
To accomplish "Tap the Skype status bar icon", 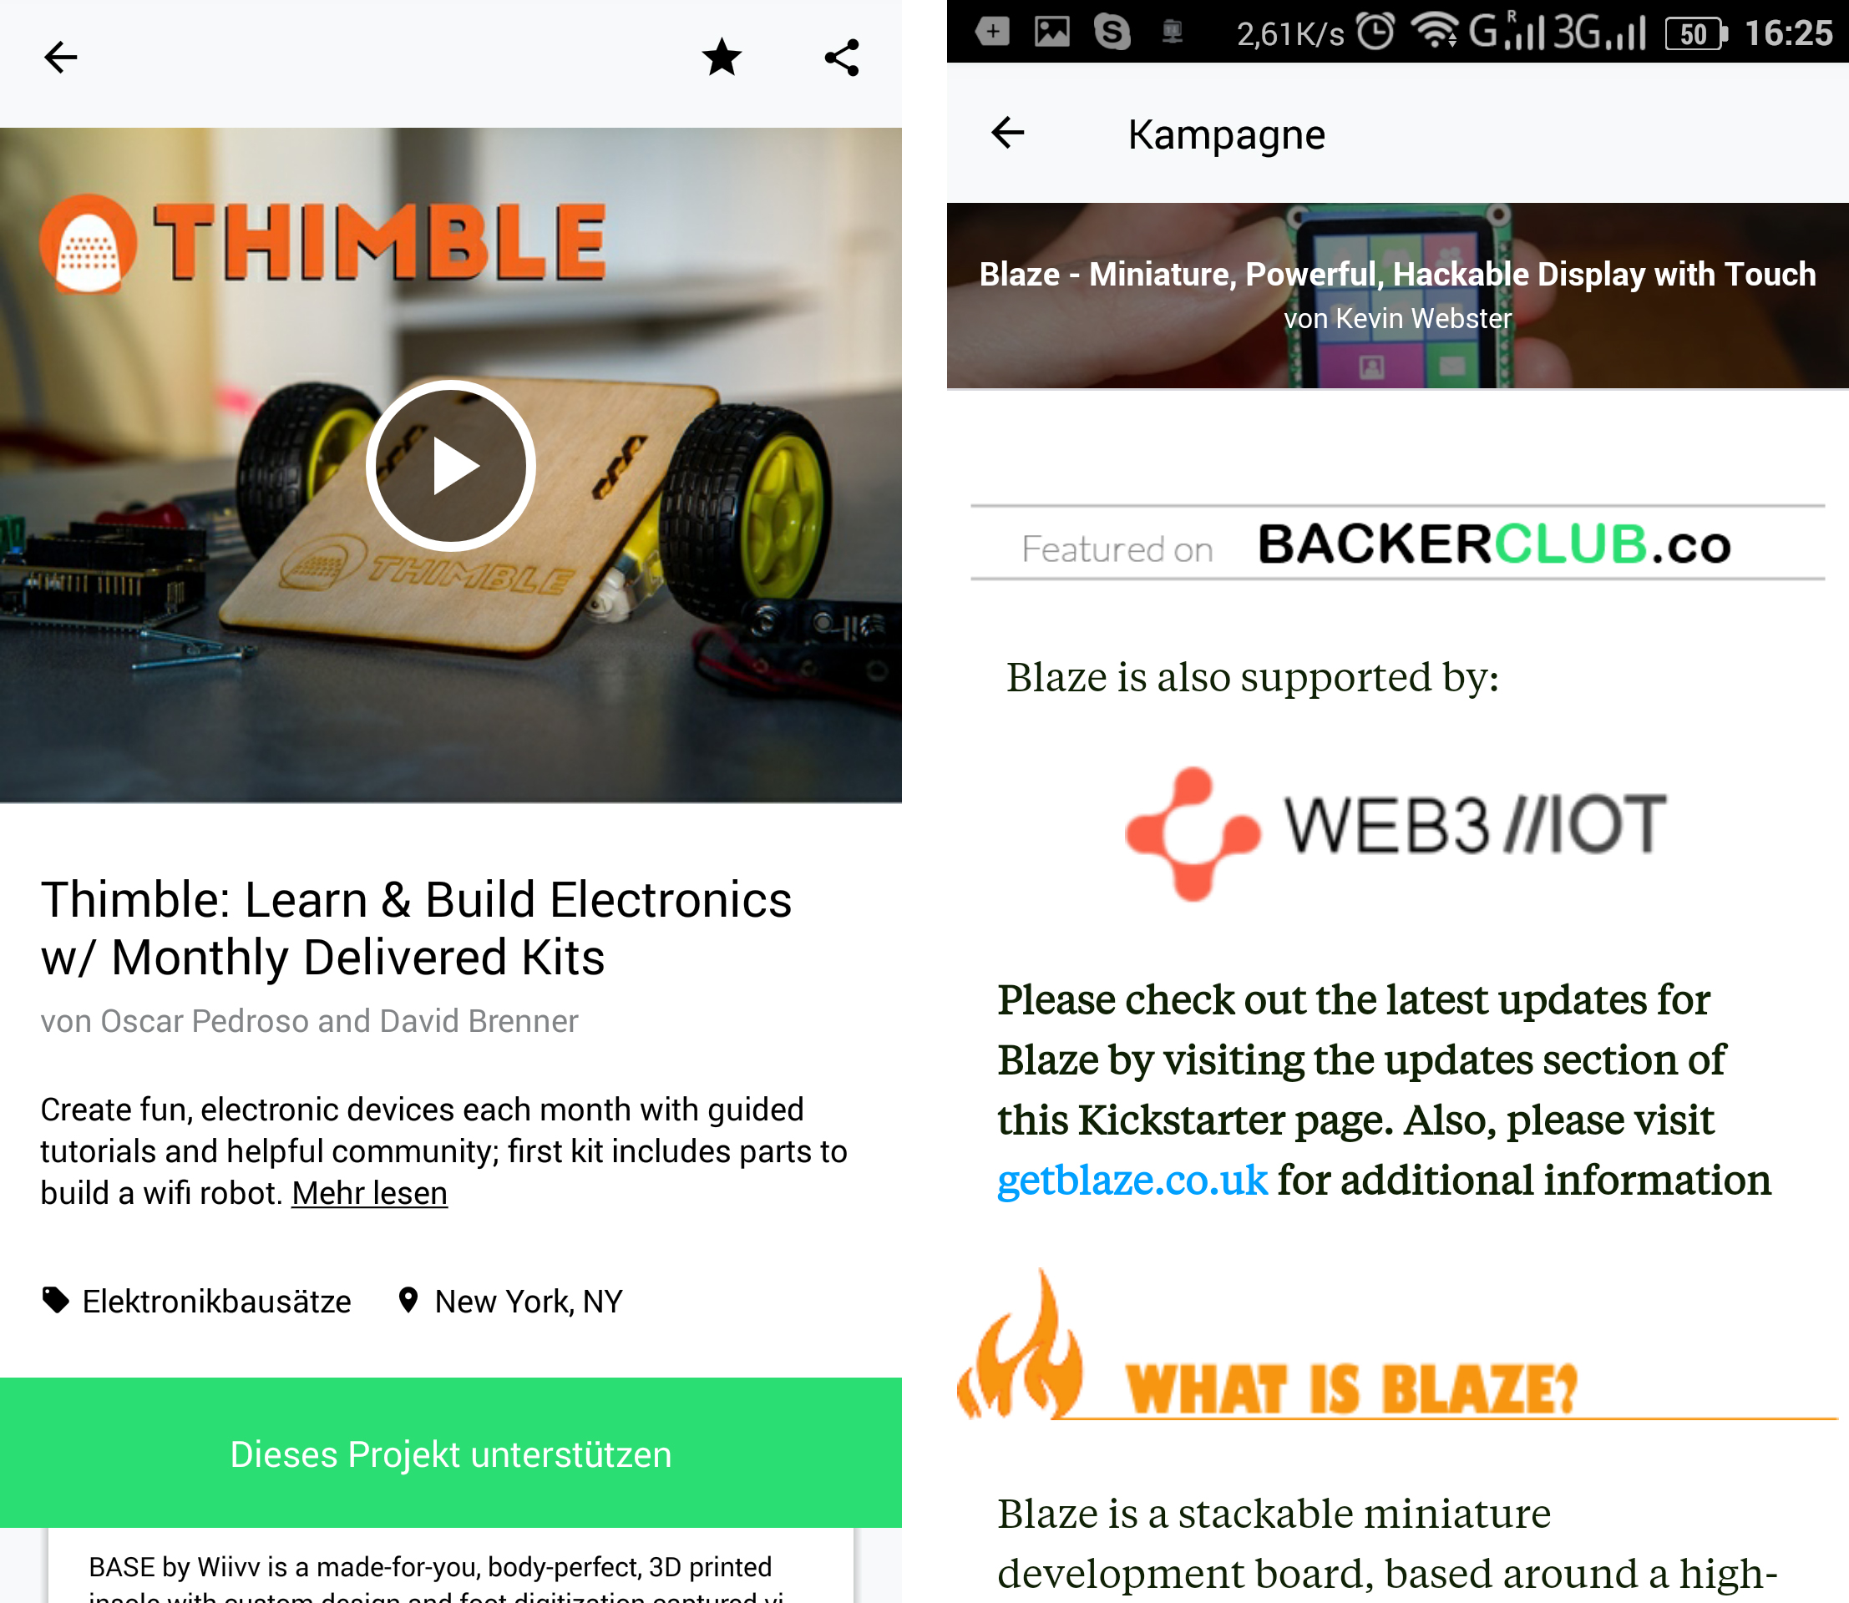I will tap(1112, 33).
